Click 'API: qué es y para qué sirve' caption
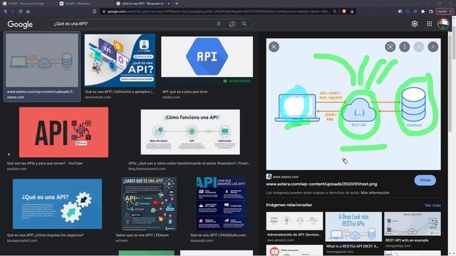This screenshot has width=456, height=256. click(x=185, y=92)
